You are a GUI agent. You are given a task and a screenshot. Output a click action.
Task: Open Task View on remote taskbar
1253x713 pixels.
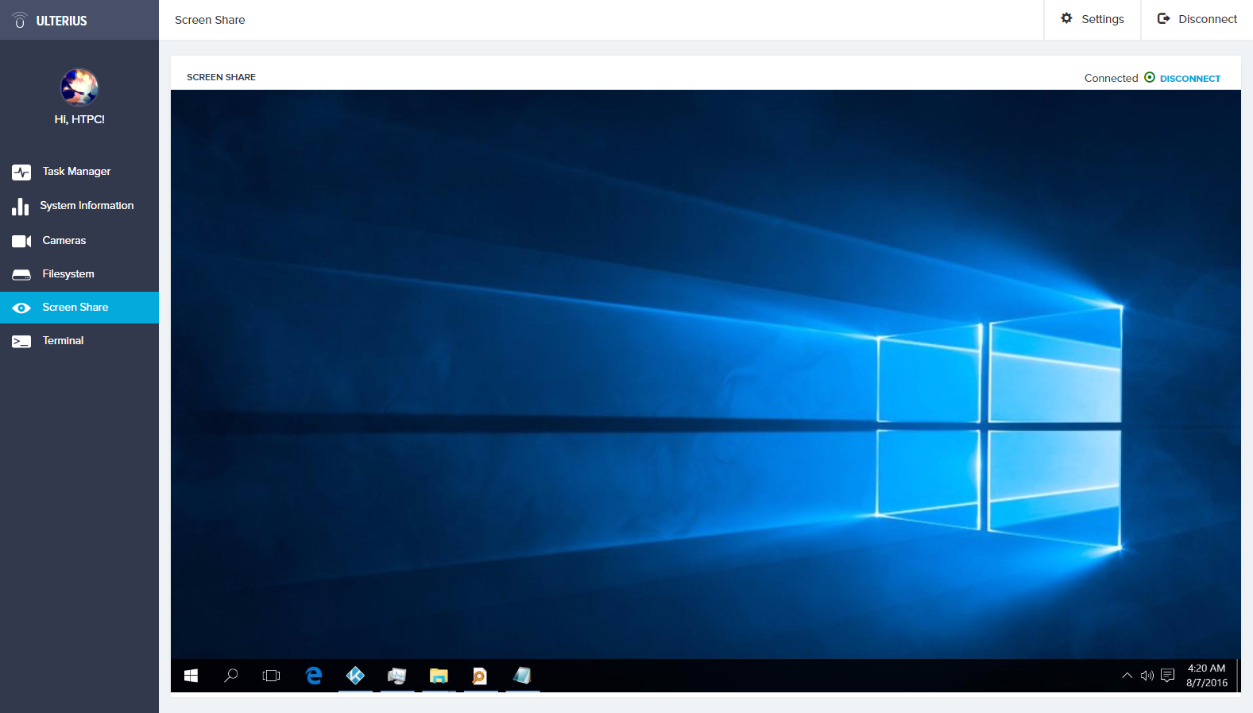272,676
